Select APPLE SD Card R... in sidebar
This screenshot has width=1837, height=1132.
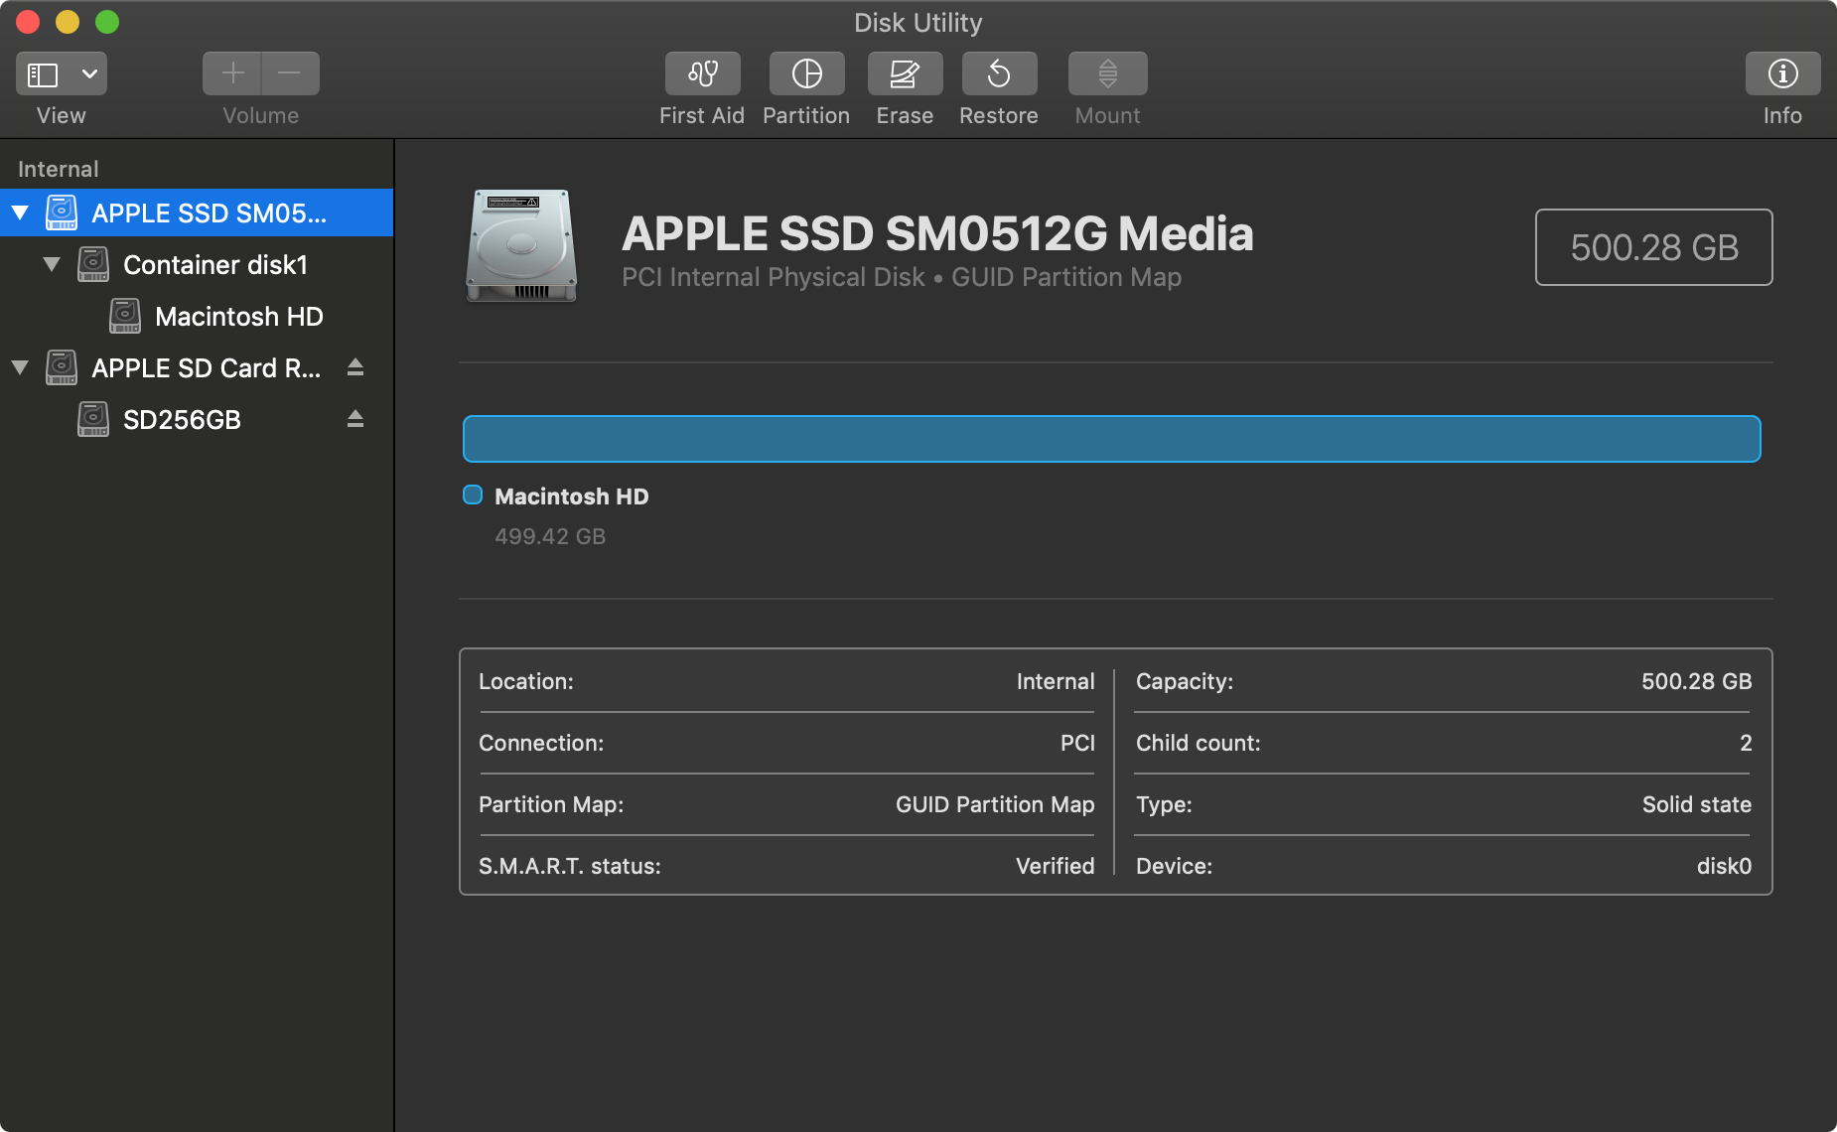coord(197,367)
